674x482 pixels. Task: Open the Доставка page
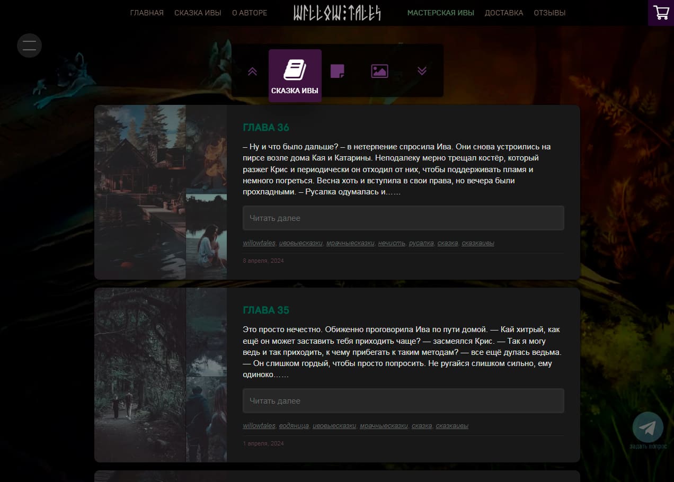click(x=504, y=13)
